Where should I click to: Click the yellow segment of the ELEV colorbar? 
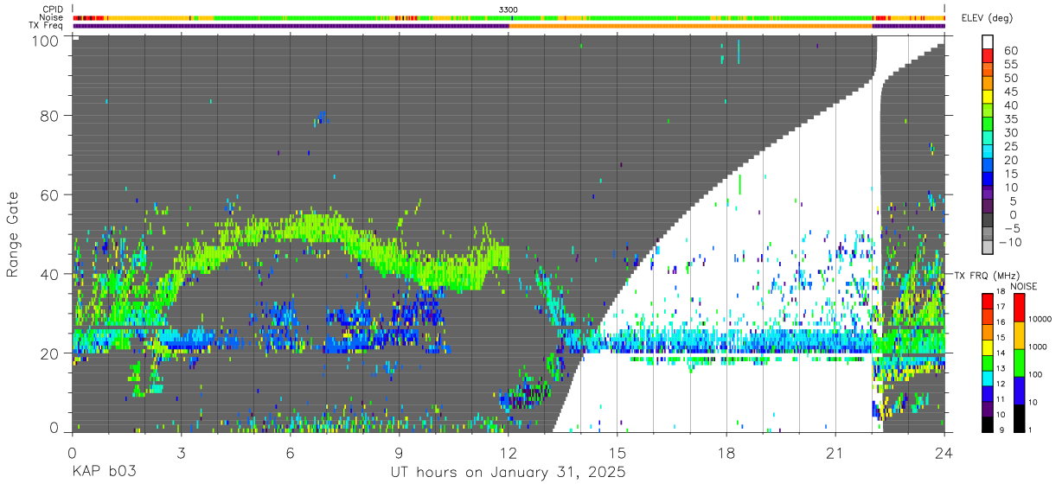tap(987, 97)
